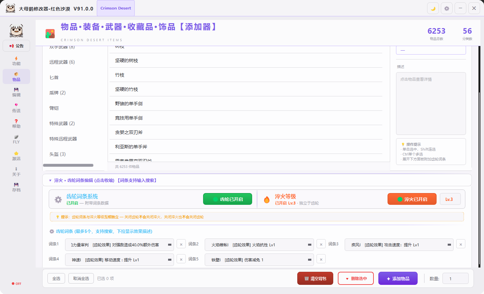Screen dimensions: 484x294
Task: Remove the 词条1 entry with its X
Action: [x=181, y=244]
